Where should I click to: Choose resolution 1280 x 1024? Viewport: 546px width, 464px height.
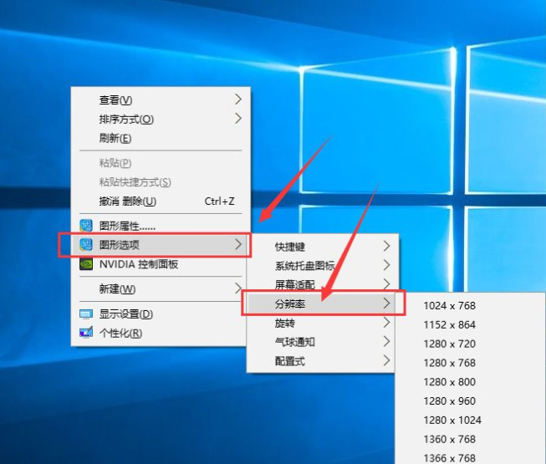coord(471,421)
